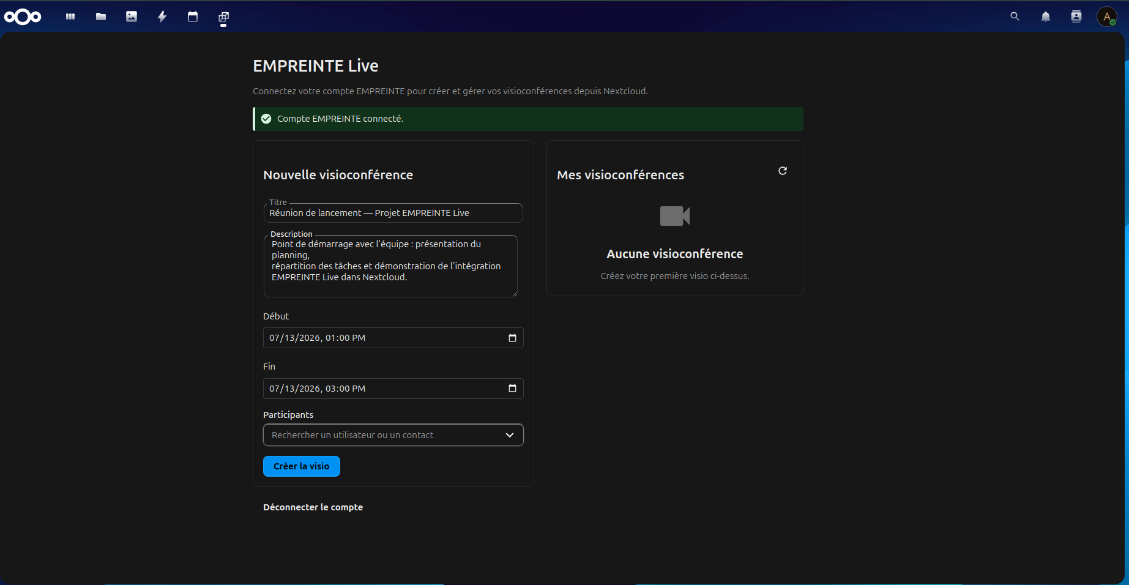The height and width of the screenshot is (585, 1129).
Task: Open the Fin calendar picker icon
Action: [x=512, y=388]
